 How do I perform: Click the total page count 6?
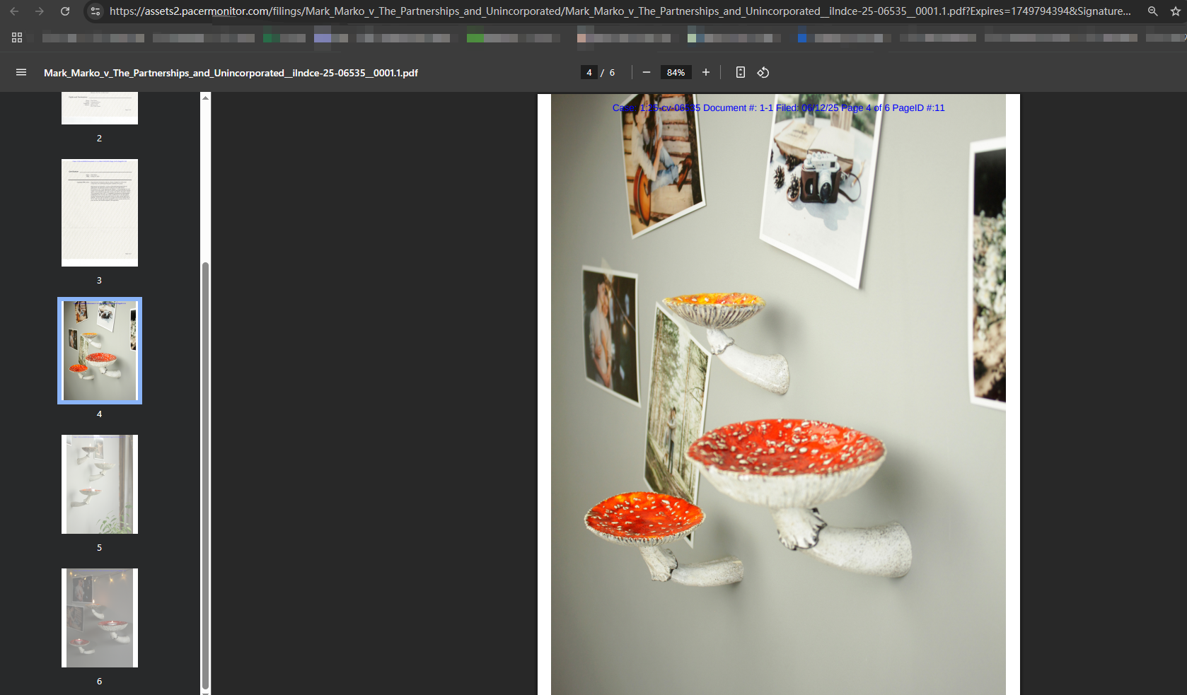[x=612, y=72]
